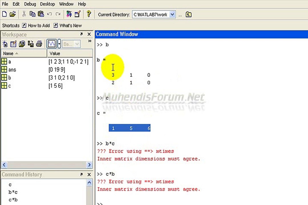Load data file into the Workspace
308x205 pixels.
click(x=22, y=44)
